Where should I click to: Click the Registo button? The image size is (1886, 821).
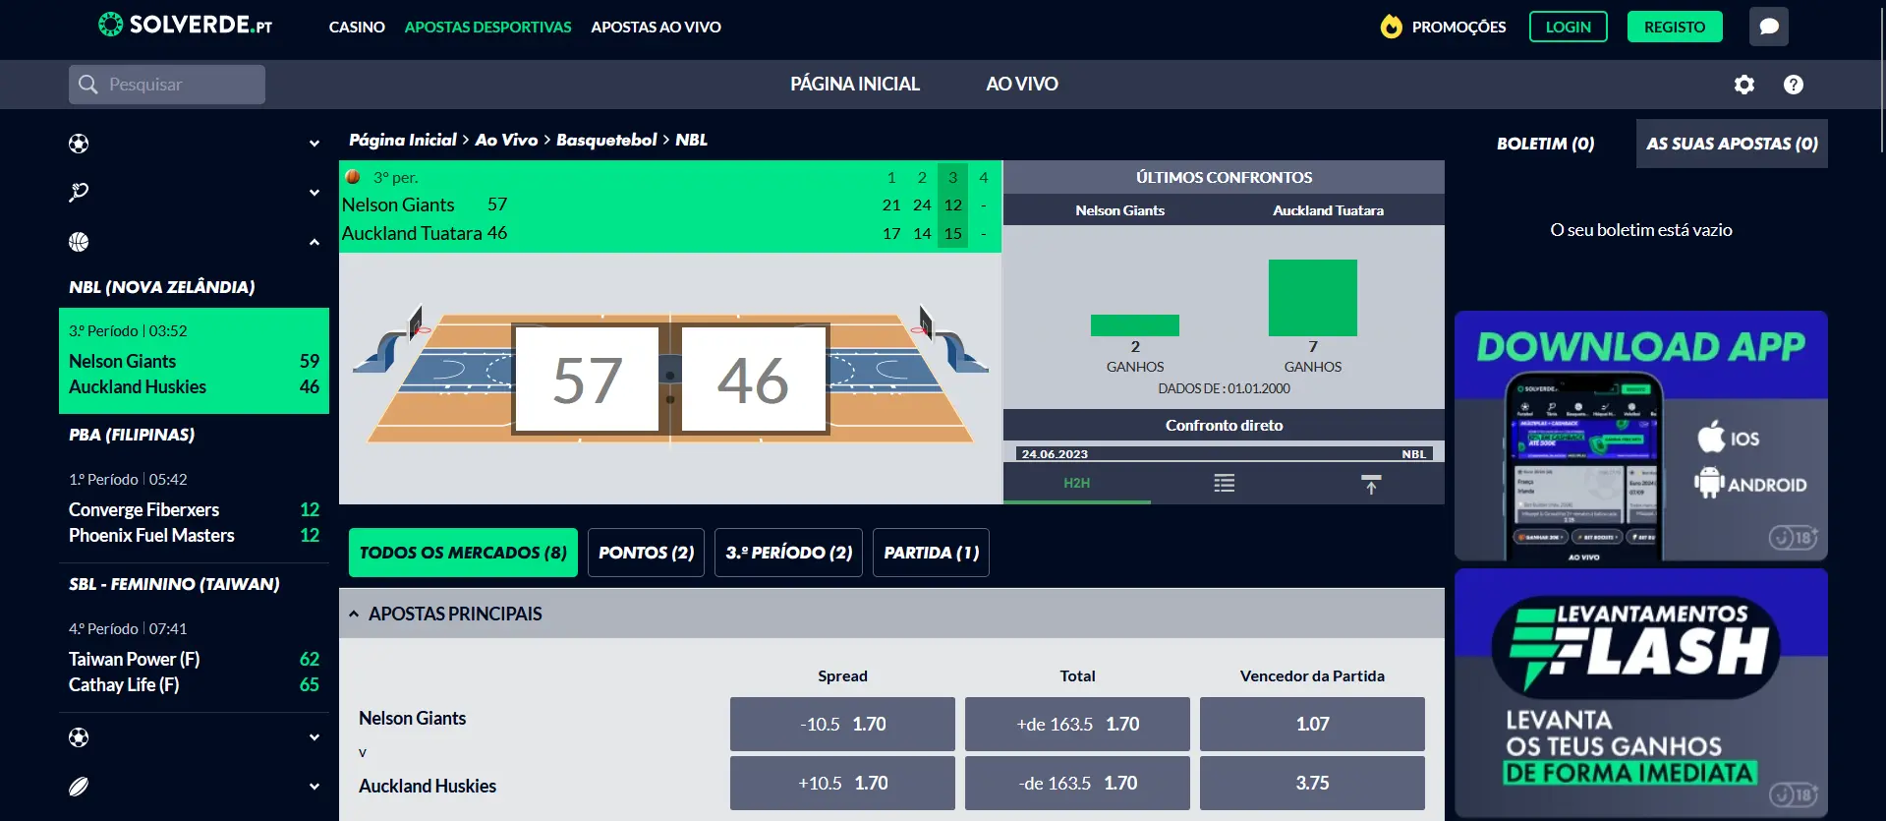1675,27
